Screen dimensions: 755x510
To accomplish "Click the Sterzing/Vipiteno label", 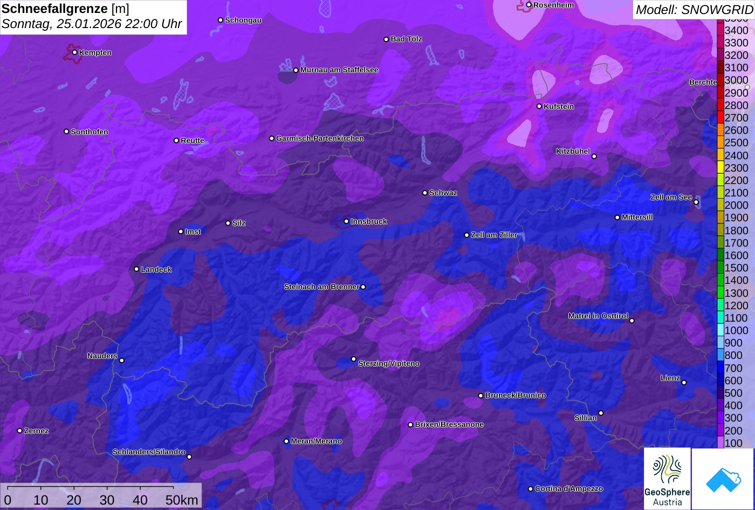I will (x=389, y=363).
